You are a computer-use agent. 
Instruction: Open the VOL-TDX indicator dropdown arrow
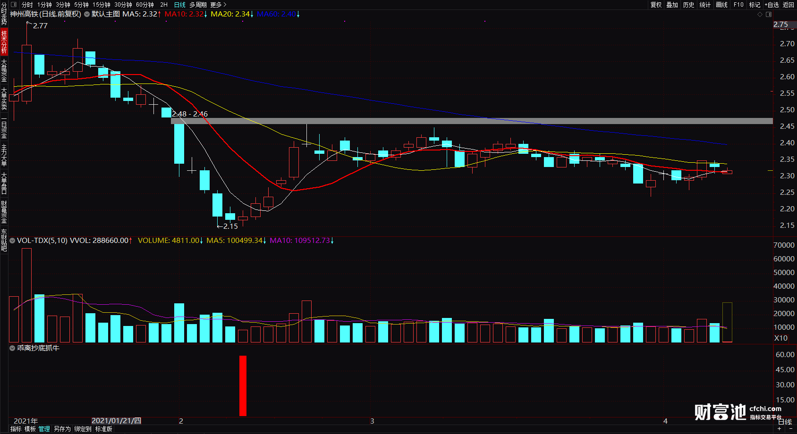12,241
